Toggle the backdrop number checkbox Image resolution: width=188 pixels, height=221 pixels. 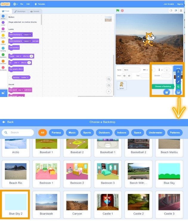click(10, 77)
